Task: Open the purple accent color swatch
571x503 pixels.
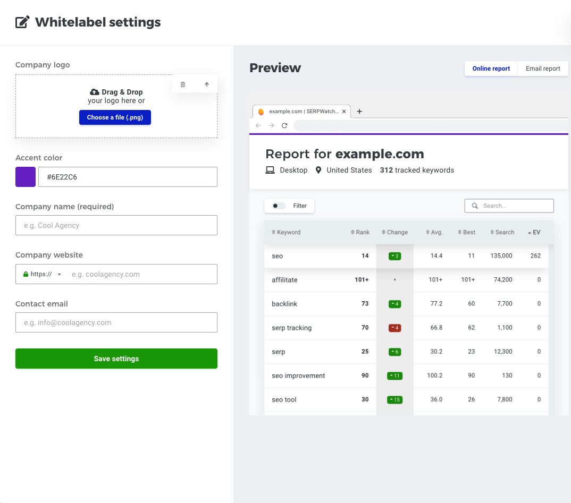Action: click(x=26, y=177)
